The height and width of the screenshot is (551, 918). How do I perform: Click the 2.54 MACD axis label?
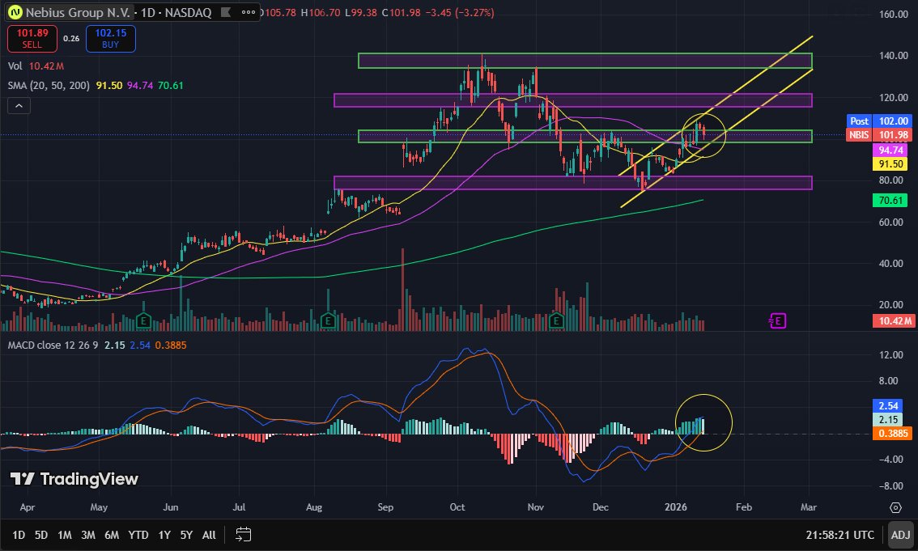point(888,405)
